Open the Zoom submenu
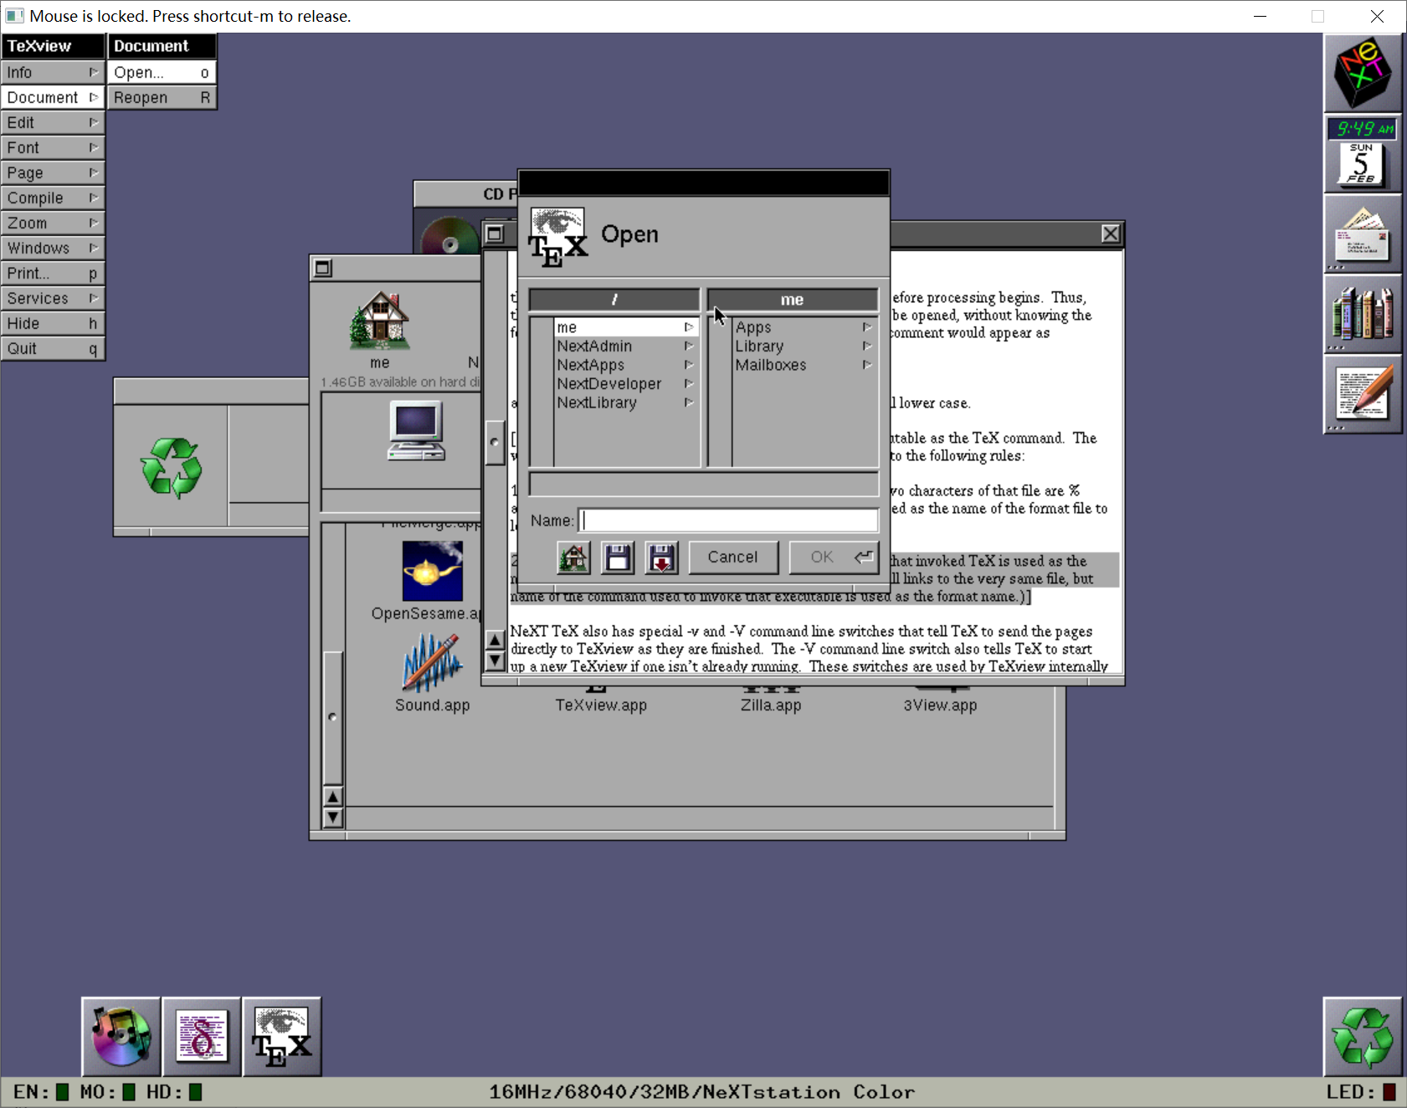This screenshot has width=1407, height=1108. (x=53, y=223)
